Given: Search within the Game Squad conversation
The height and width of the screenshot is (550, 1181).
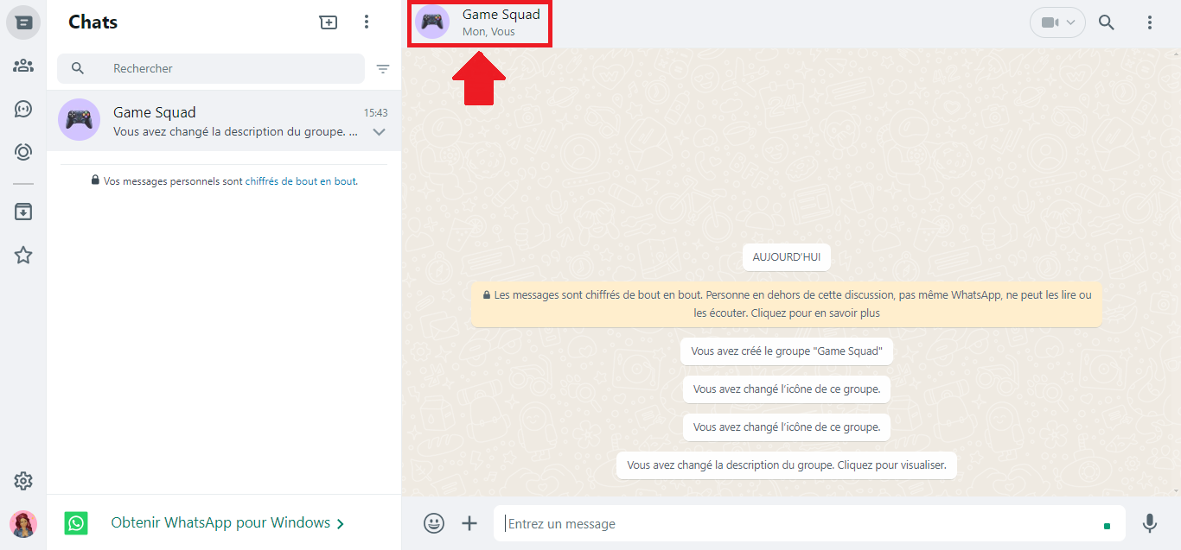Looking at the screenshot, I should pyautogui.click(x=1107, y=22).
